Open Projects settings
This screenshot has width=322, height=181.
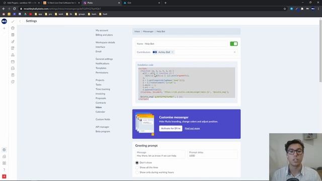tap(100, 80)
